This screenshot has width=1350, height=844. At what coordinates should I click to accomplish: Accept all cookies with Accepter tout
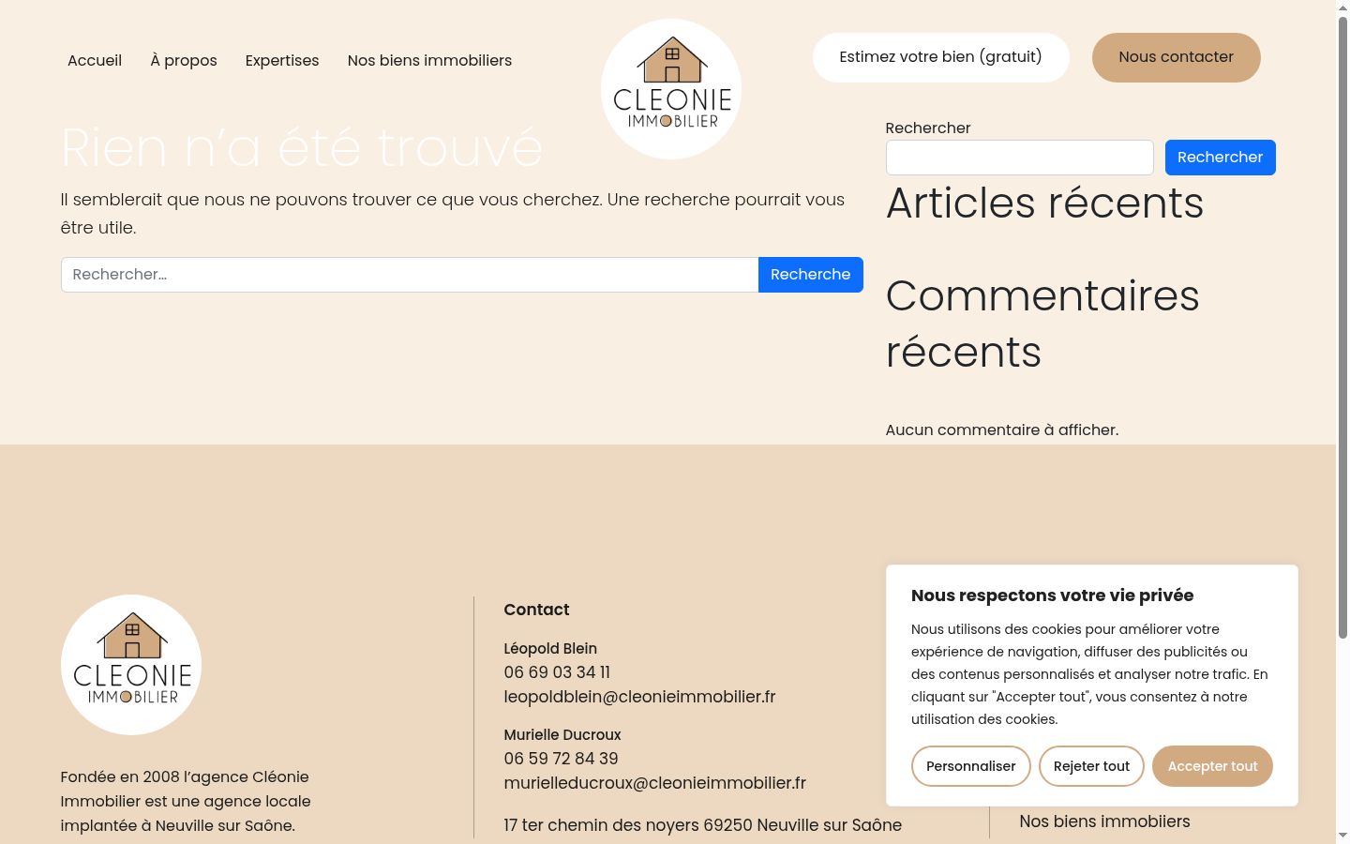pyautogui.click(x=1213, y=766)
